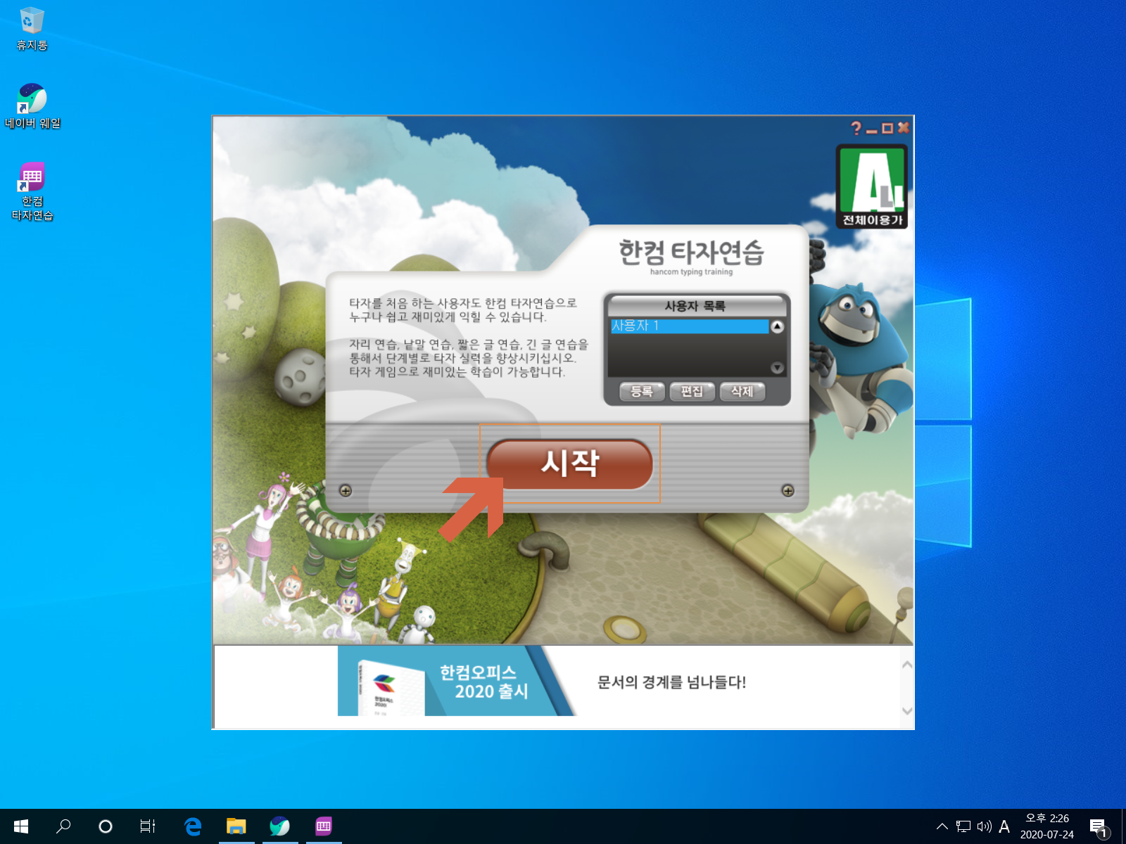
Task: Open the 네이버 웨일 desktop shortcut
Action: click(32, 106)
